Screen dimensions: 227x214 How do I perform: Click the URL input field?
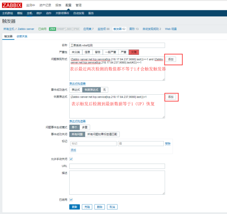(117, 166)
